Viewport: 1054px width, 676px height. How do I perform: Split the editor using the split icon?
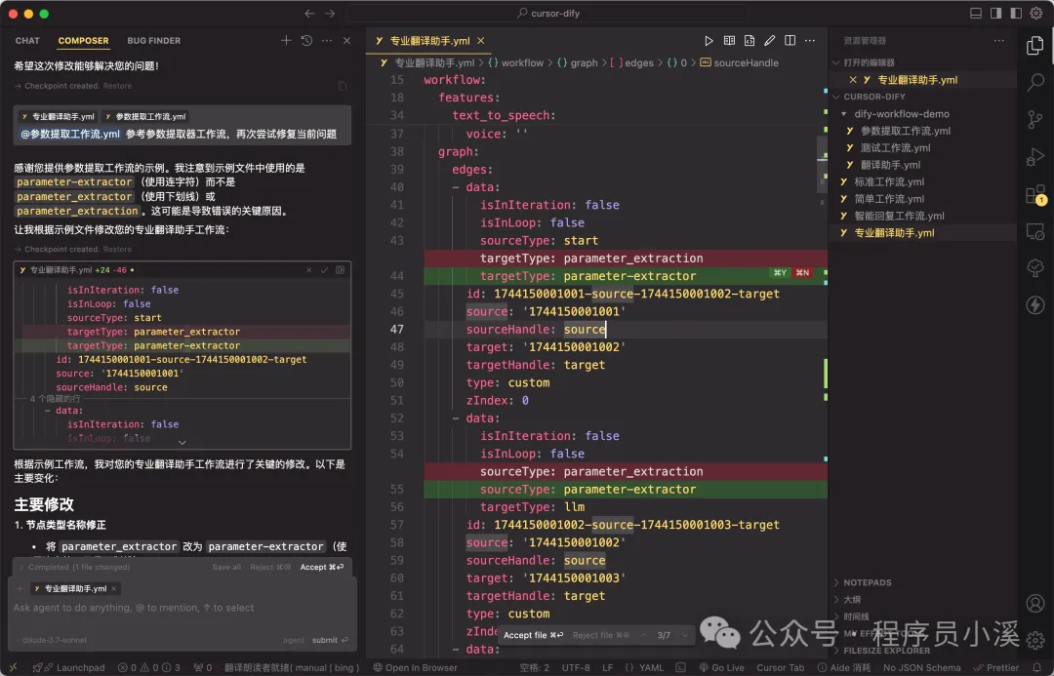pos(790,40)
